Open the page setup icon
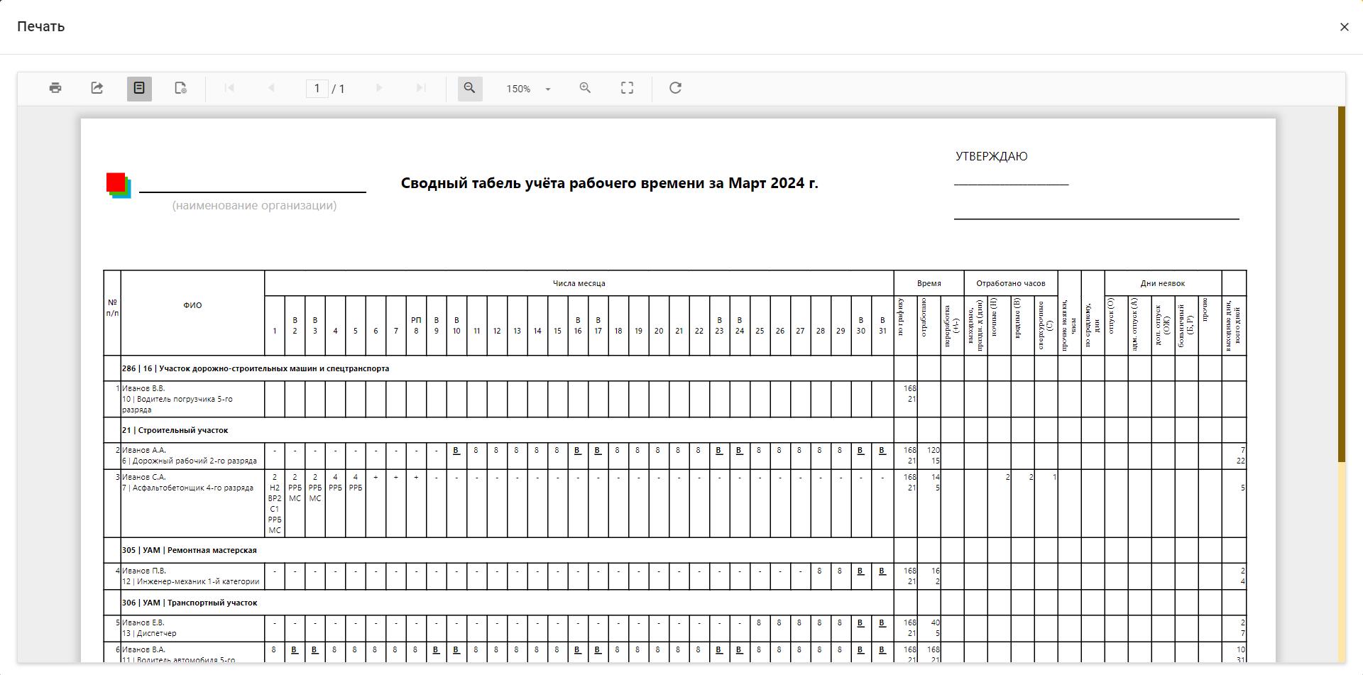The image size is (1363, 675). pyautogui.click(x=181, y=88)
